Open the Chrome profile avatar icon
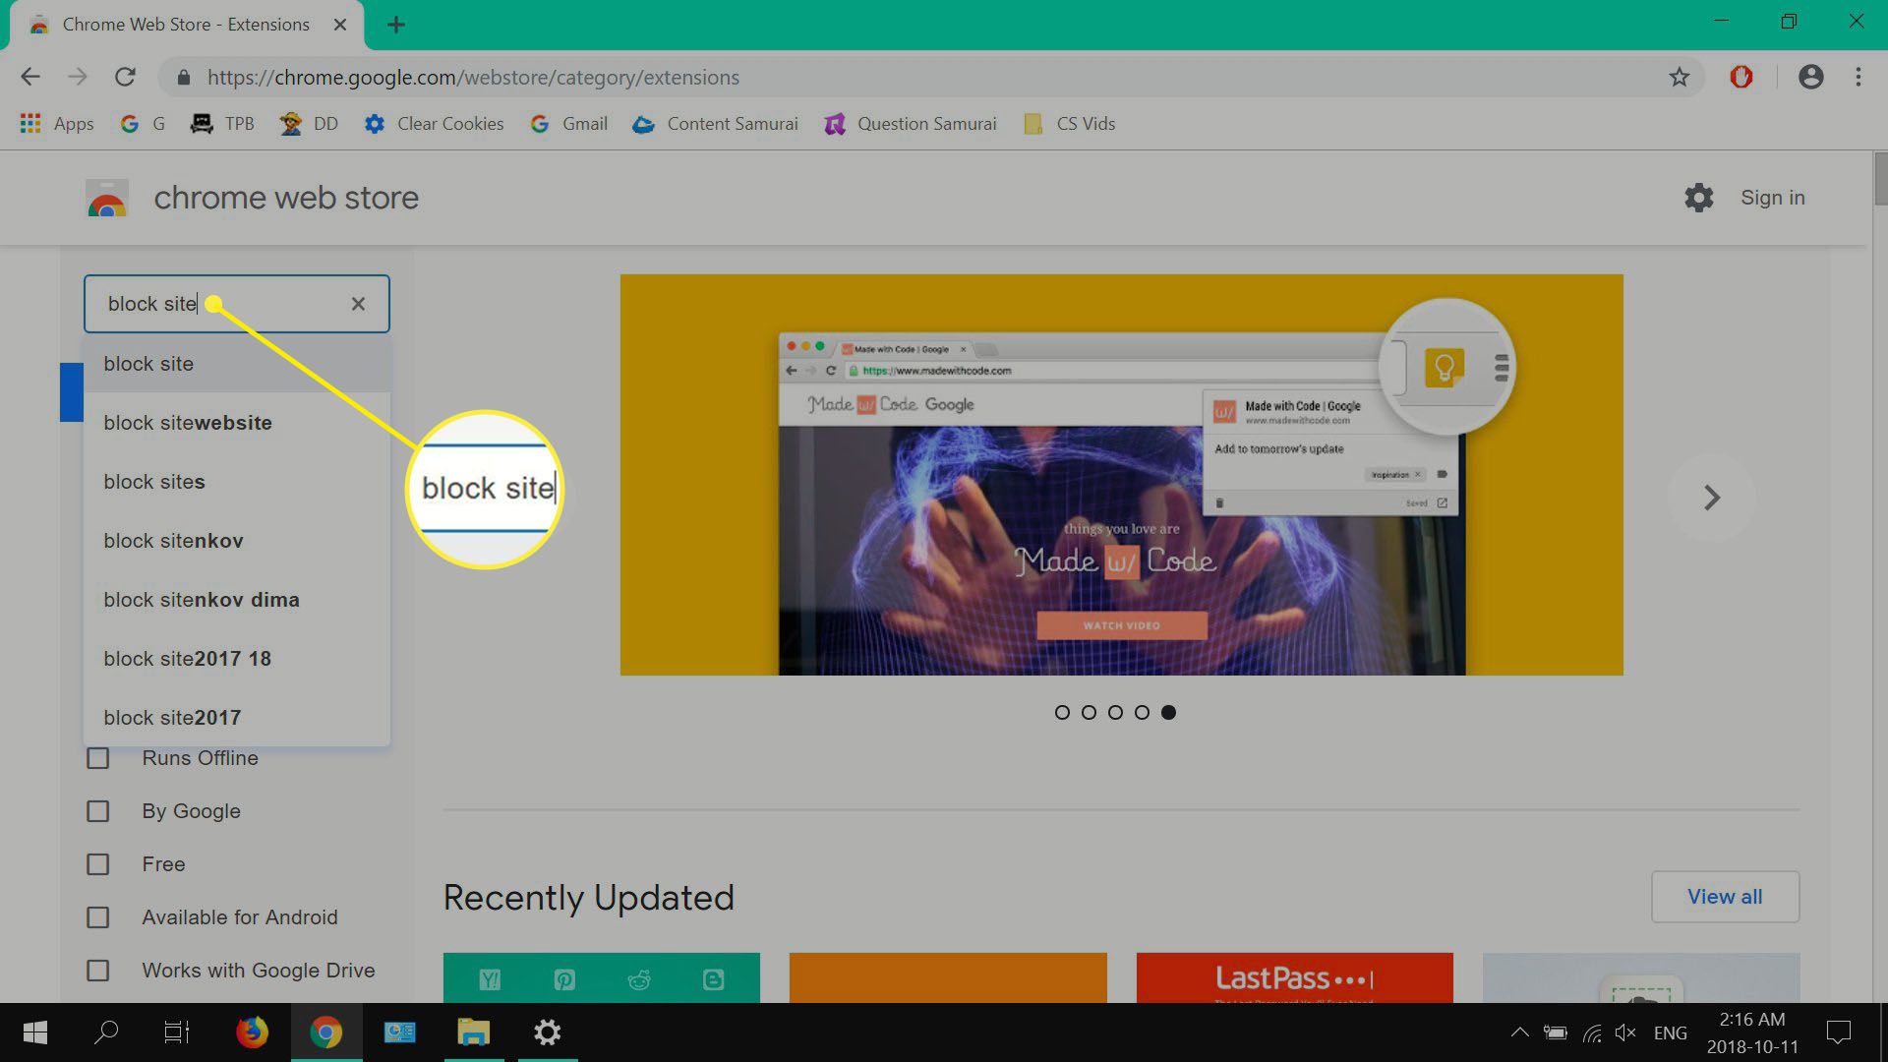The image size is (1888, 1062). (1810, 77)
